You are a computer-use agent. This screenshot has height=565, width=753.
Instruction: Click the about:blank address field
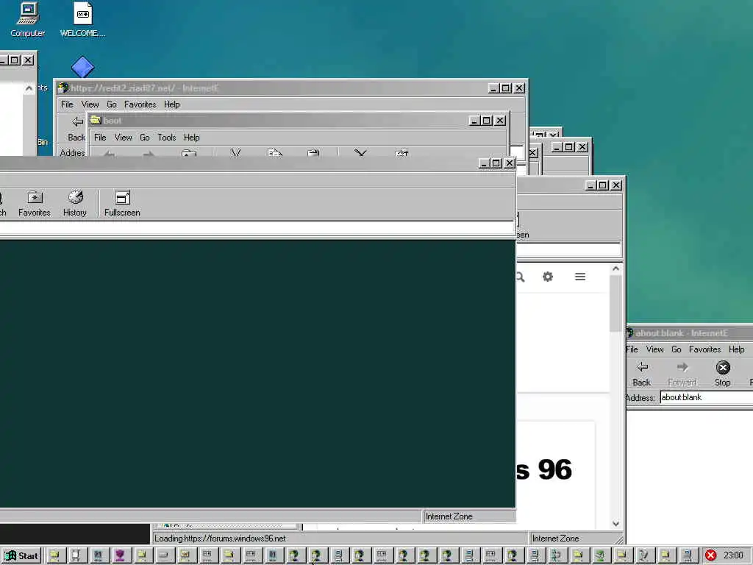pos(706,397)
